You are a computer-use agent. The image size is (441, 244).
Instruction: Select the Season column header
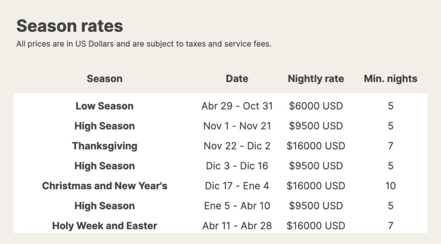point(105,79)
